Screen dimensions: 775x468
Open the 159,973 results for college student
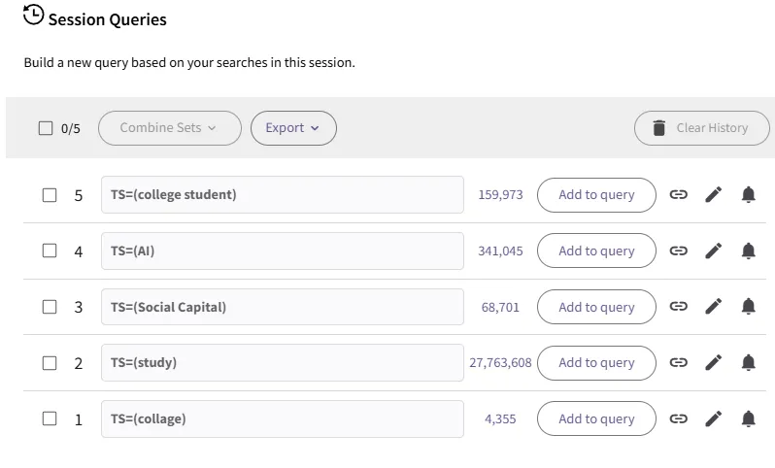[500, 195]
